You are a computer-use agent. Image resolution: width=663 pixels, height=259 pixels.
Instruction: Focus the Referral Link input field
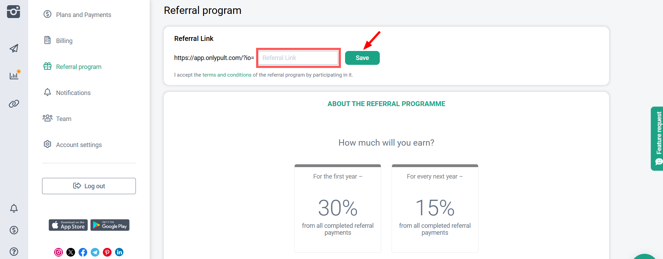point(298,58)
